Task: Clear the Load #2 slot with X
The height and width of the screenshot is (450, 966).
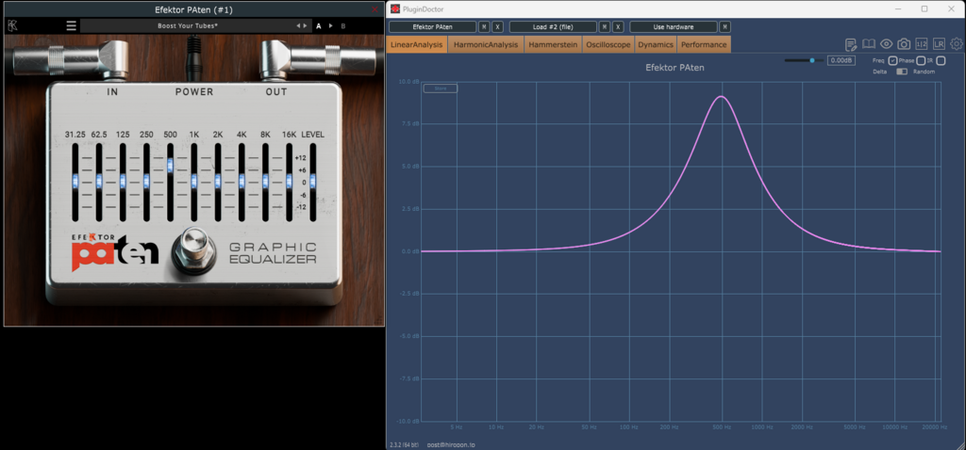Action: click(x=619, y=27)
